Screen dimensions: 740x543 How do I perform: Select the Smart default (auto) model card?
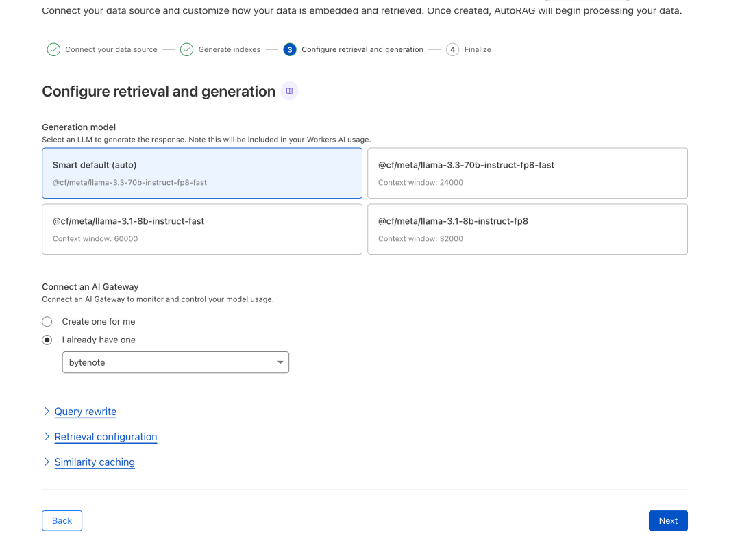(201, 173)
